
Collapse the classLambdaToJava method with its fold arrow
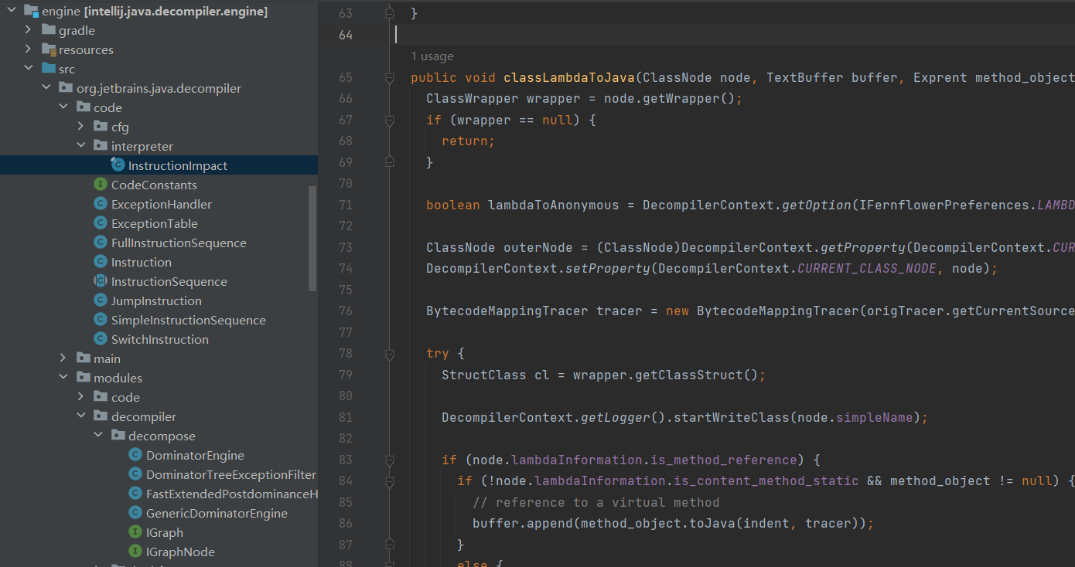(391, 77)
